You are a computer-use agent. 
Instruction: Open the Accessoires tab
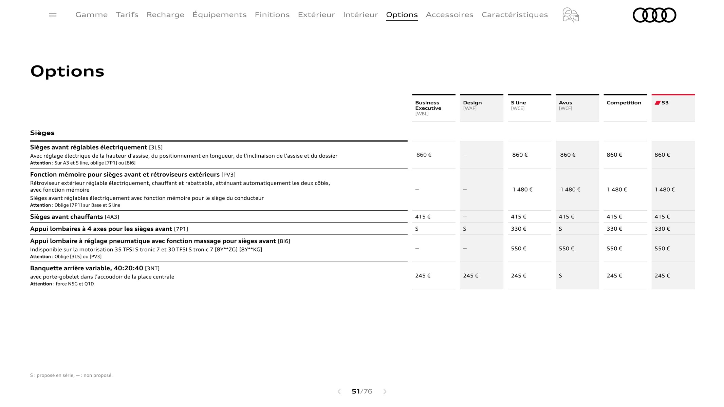pos(449,15)
